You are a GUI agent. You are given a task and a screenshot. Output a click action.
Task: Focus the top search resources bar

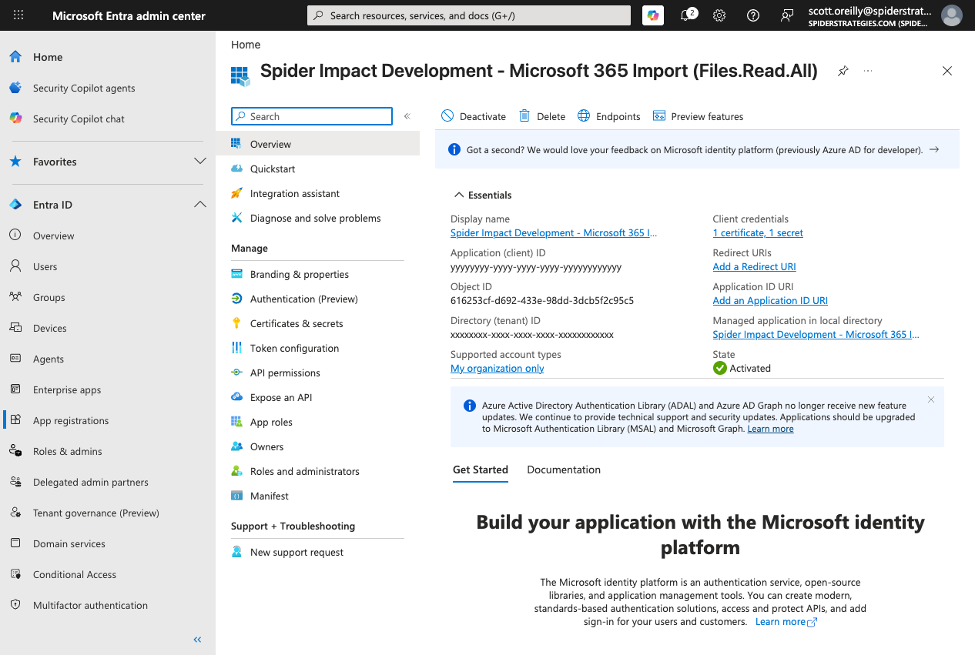point(469,15)
